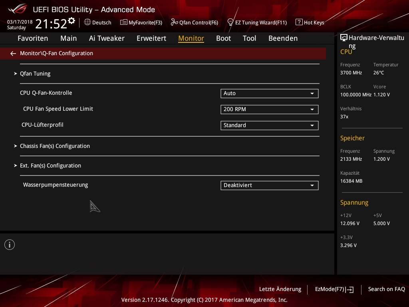The width and height of the screenshot is (409, 307).
Task: Open CPU Fan Speed Lower Limit dropdown
Action: click(x=270, y=110)
